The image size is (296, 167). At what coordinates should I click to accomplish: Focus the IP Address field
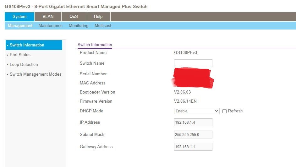coord(193,122)
